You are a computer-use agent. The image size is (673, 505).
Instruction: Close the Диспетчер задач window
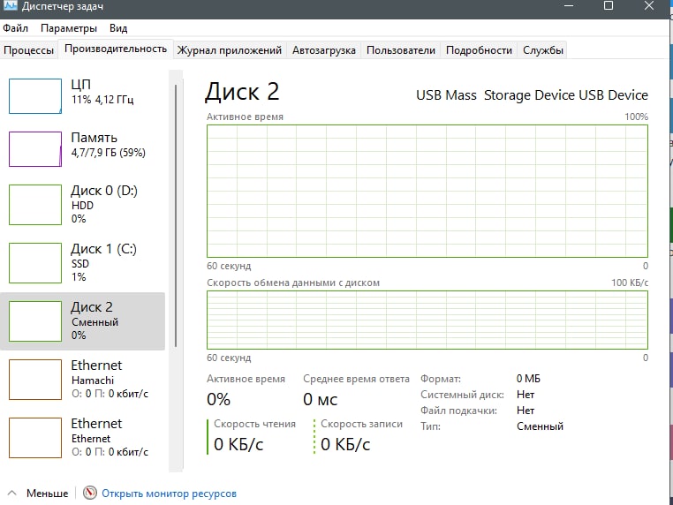pyautogui.click(x=649, y=5)
